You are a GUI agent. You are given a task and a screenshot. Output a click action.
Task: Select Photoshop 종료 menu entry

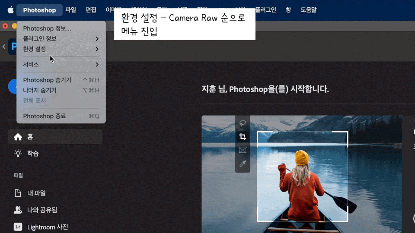[x=61, y=116]
